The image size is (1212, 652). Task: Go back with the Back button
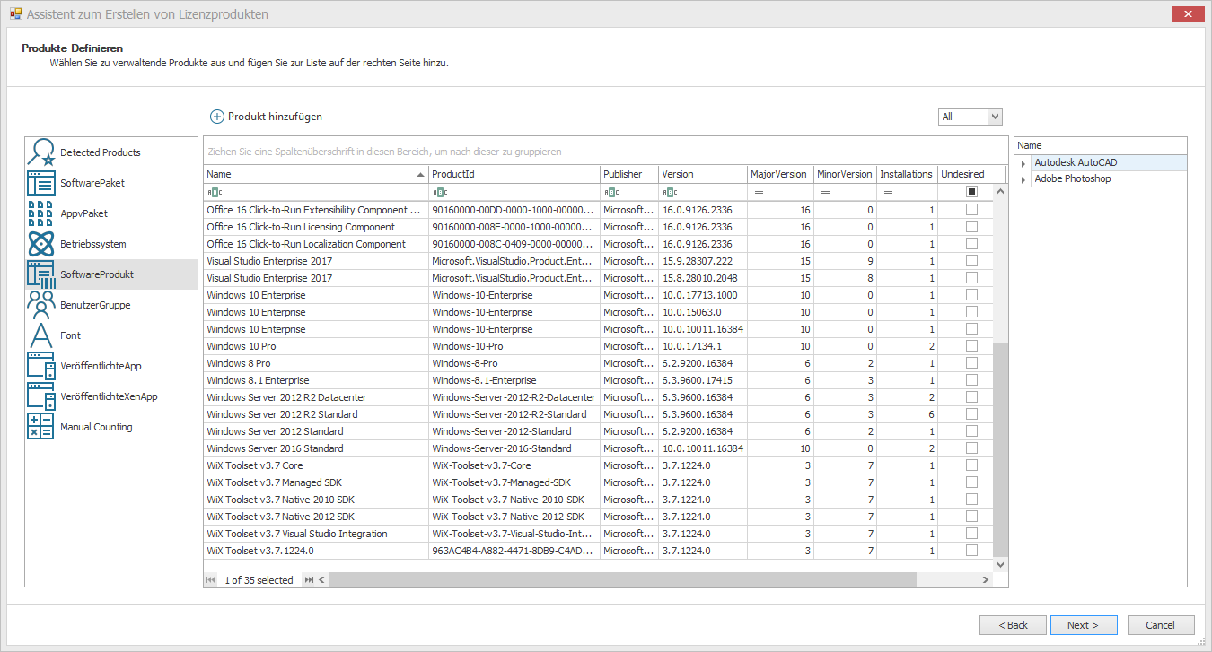coord(1013,625)
